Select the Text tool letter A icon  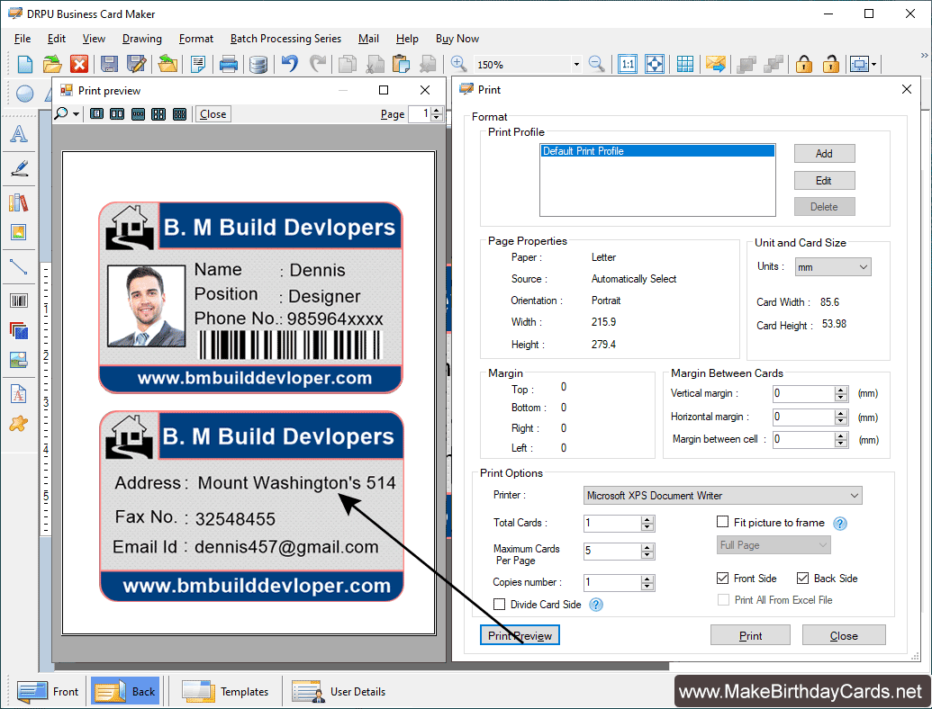click(19, 134)
